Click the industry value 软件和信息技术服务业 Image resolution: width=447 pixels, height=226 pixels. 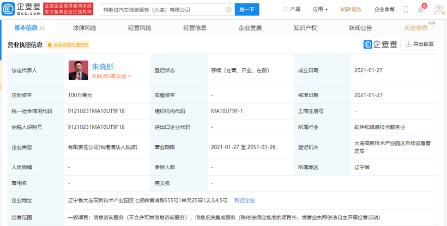[x=380, y=127]
